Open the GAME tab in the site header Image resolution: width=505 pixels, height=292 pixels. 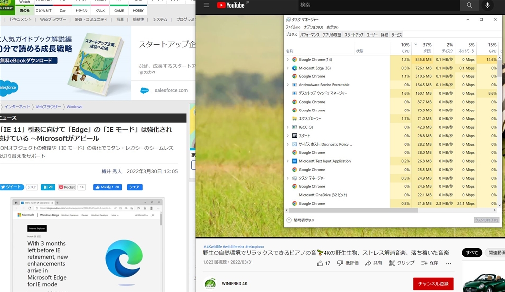[119, 11]
